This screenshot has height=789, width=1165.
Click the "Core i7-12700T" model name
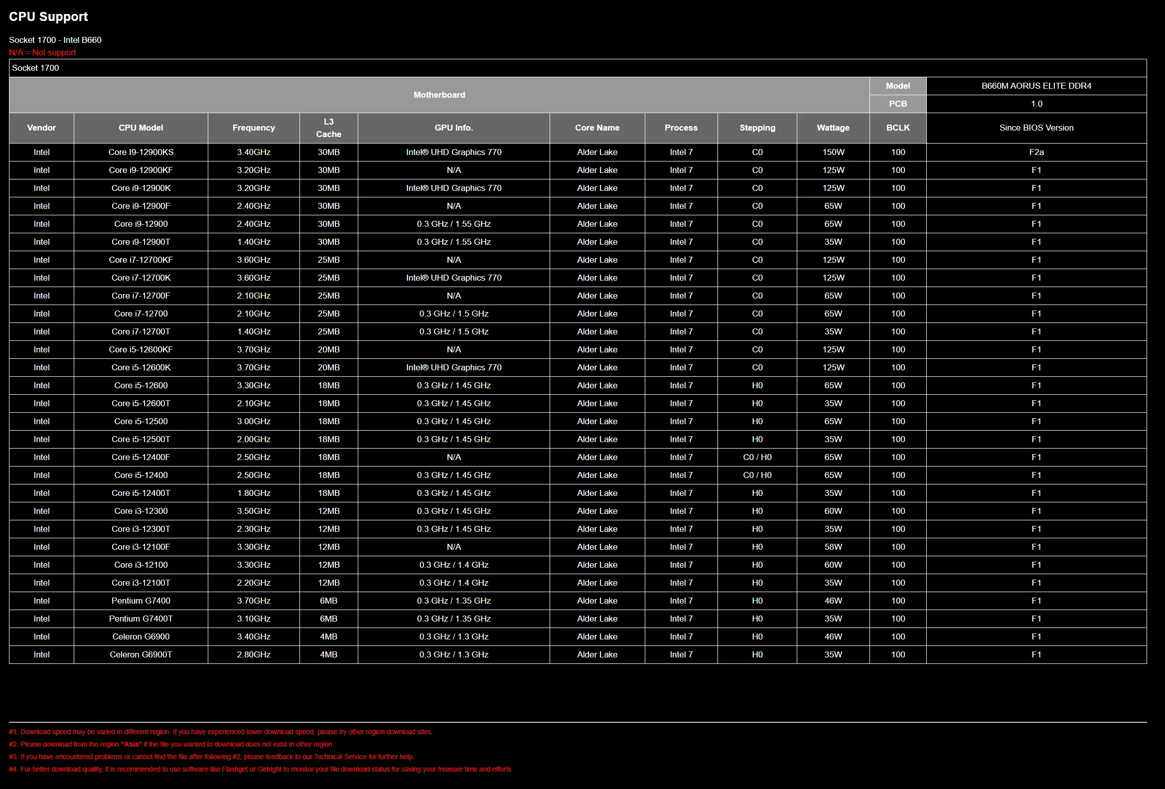pyautogui.click(x=141, y=331)
